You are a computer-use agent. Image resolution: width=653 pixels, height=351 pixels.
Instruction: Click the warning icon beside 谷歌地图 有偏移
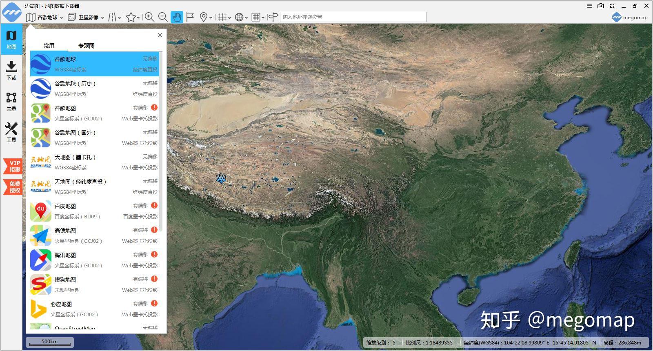(x=154, y=107)
